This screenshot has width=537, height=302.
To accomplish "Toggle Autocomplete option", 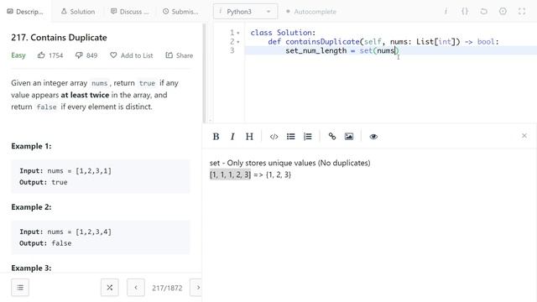I will pyautogui.click(x=311, y=12).
